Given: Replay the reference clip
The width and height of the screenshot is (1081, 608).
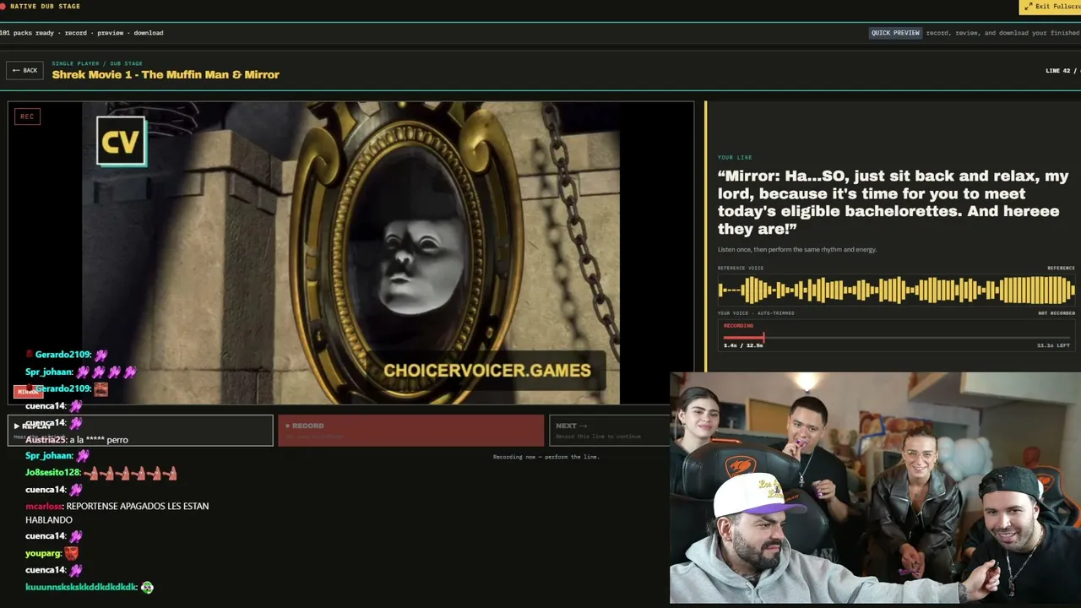Looking at the screenshot, I should point(140,430).
